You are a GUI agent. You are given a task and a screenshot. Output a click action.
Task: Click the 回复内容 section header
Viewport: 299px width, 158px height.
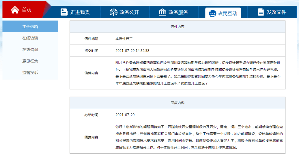tap(177, 103)
